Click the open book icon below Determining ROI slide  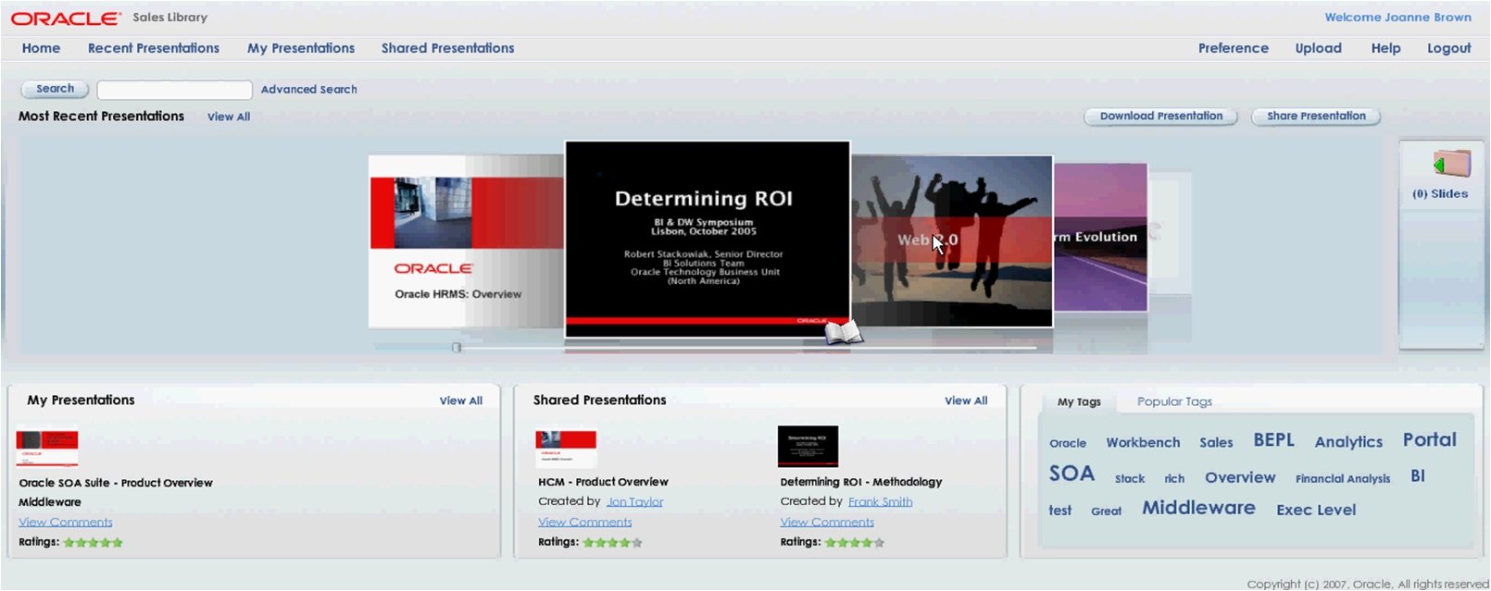[x=844, y=332]
